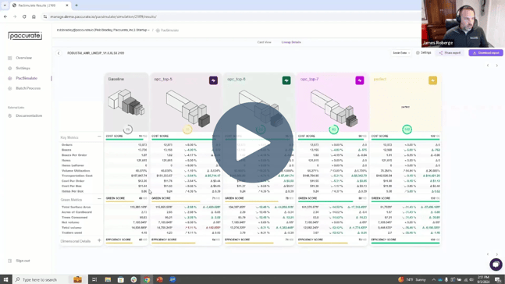The width and height of the screenshot is (505, 284).
Task: Open Chrome from the taskbar
Action: pyautogui.click(x=147, y=279)
